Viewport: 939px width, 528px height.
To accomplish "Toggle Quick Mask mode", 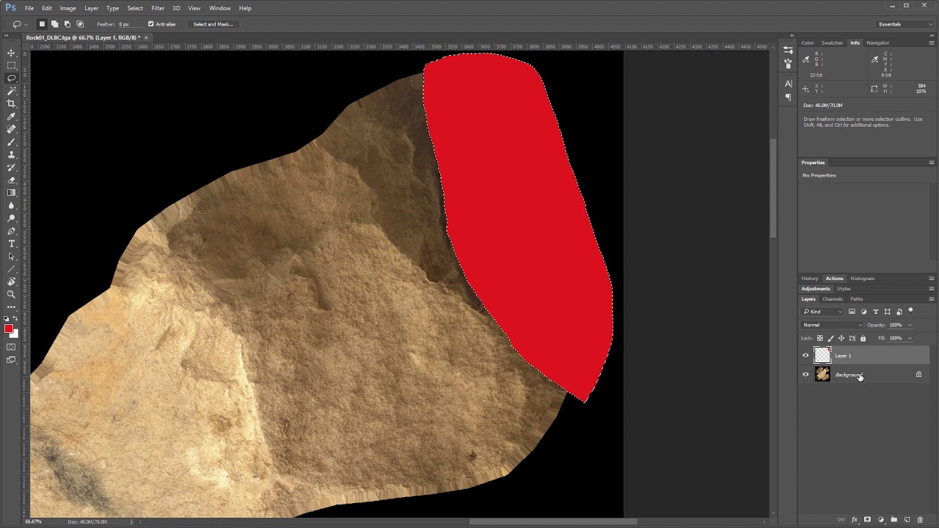I will (x=11, y=347).
